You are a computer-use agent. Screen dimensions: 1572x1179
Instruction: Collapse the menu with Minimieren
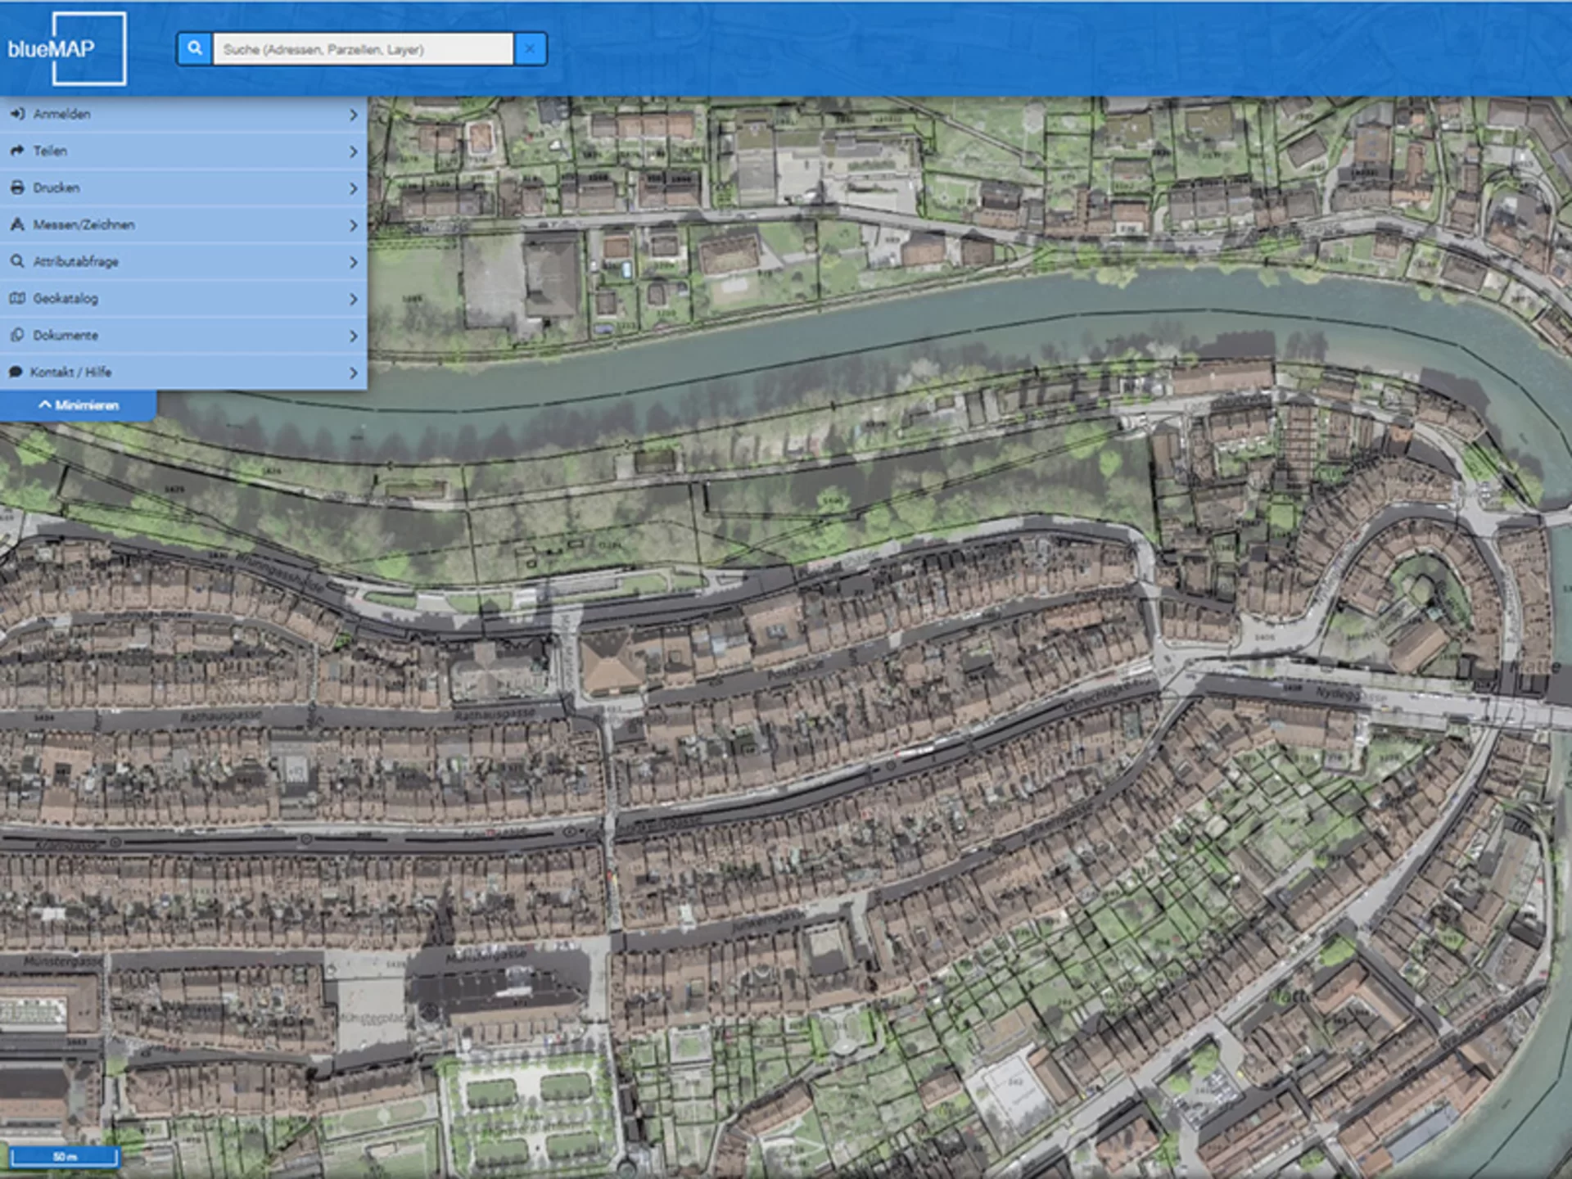(79, 405)
